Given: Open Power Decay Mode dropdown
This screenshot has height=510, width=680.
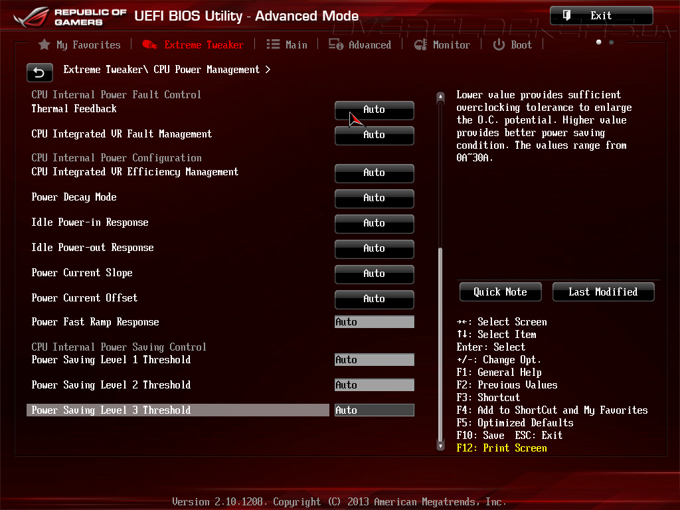Looking at the screenshot, I should pos(375,198).
